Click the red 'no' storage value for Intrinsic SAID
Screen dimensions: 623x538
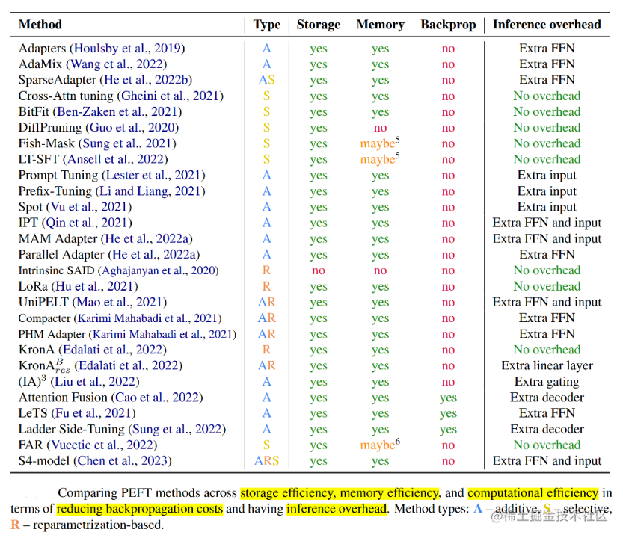[x=319, y=271]
